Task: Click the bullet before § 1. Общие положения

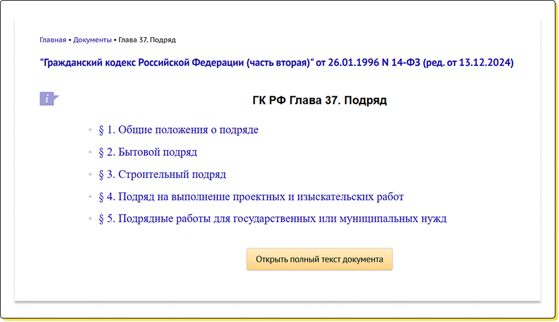Action: [x=90, y=130]
